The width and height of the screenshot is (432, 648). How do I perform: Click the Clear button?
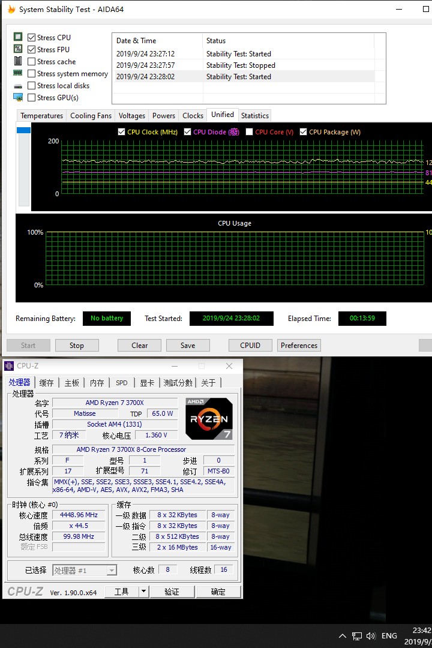pyautogui.click(x=139, y=346)
